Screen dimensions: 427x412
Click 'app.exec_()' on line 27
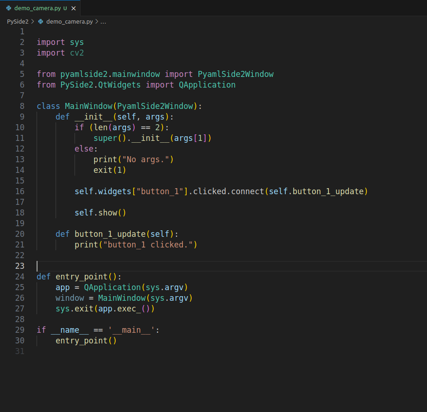(124, 309)
